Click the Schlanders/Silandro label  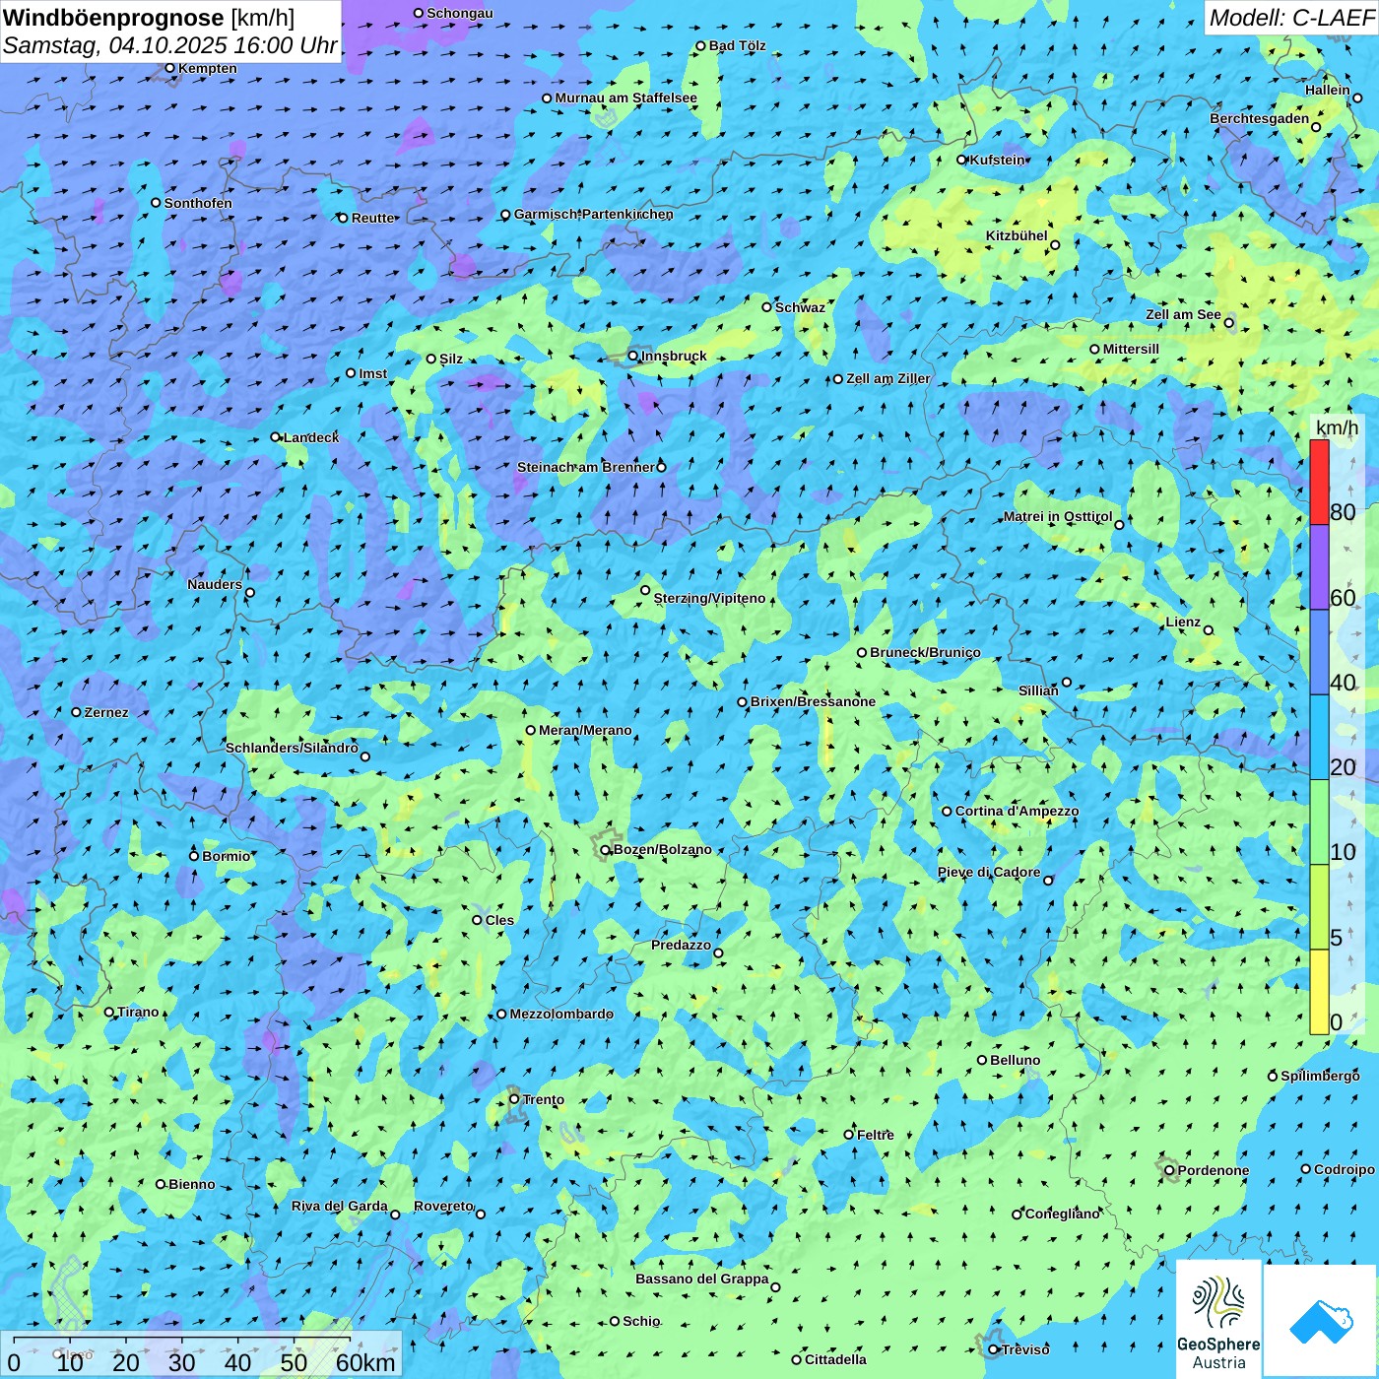point(292,748)
